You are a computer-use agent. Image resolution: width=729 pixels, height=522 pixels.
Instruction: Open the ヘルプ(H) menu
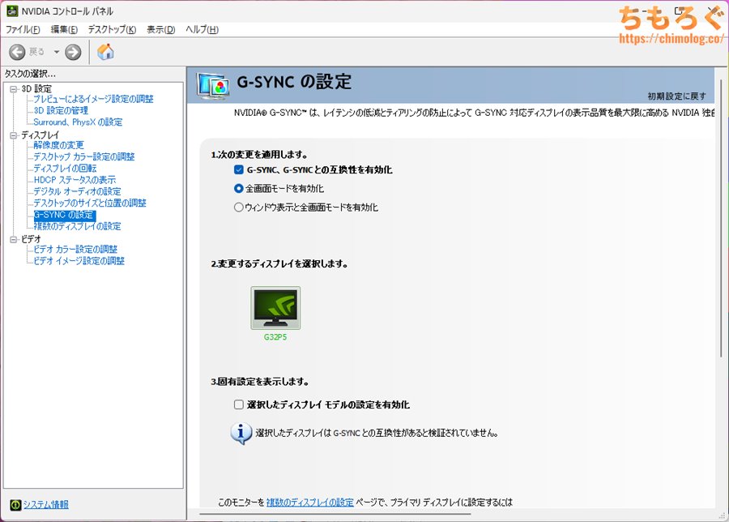[202, 29]
